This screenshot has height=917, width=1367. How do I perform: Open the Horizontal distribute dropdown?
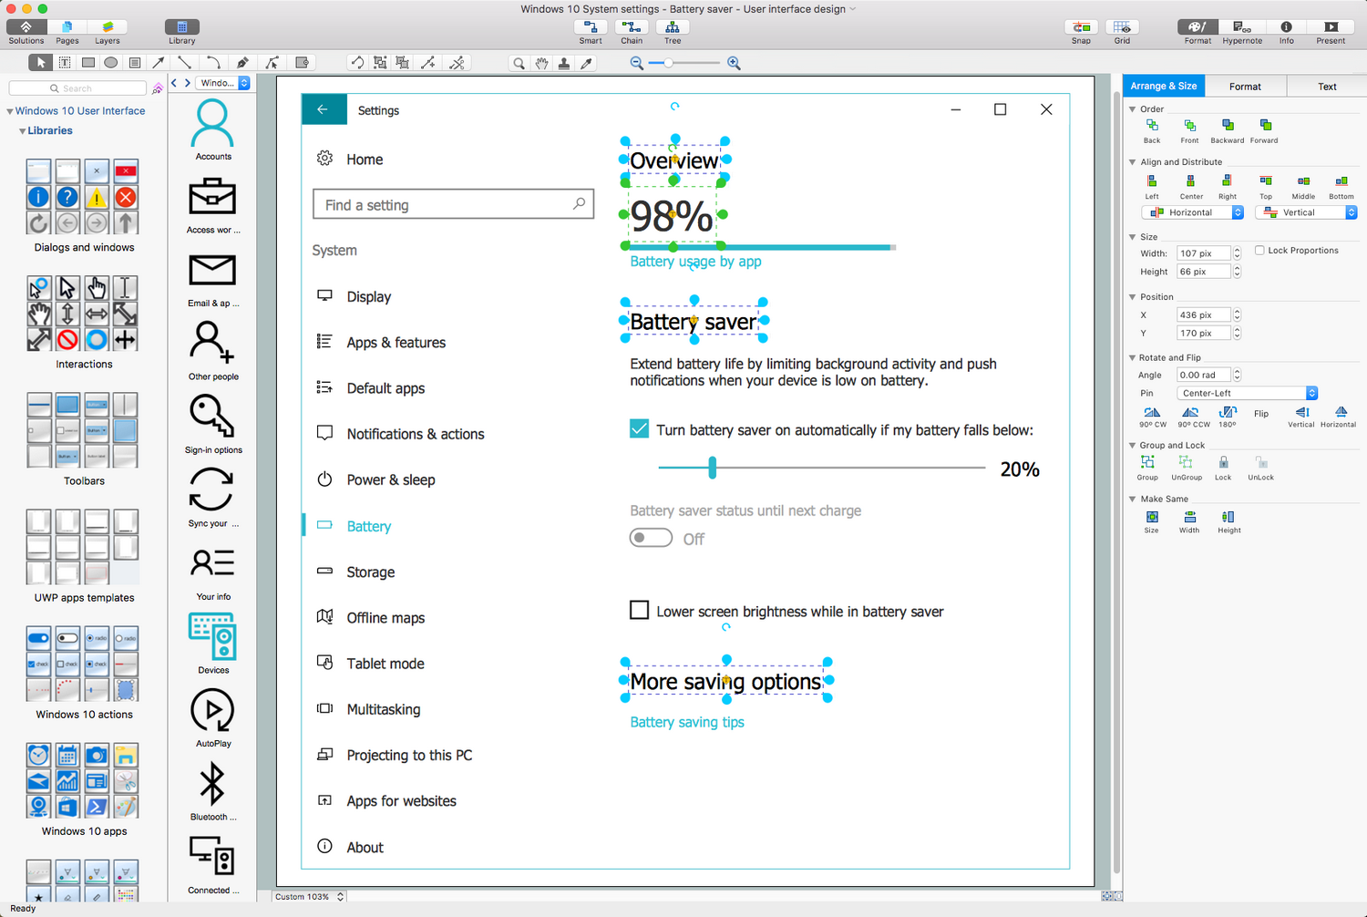click(1192, 212)
